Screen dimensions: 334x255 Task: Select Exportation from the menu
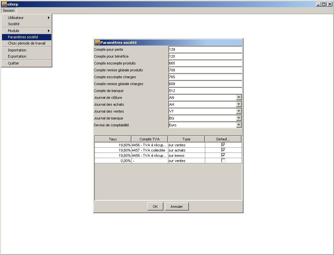[x=26, y=56]
